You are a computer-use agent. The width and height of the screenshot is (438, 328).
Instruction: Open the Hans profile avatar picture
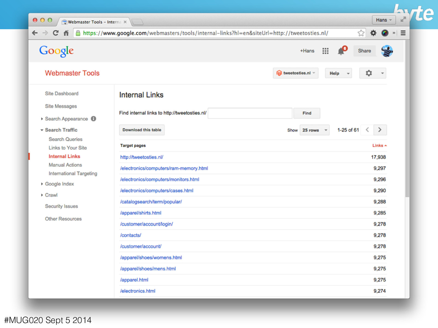click(387, 51)
